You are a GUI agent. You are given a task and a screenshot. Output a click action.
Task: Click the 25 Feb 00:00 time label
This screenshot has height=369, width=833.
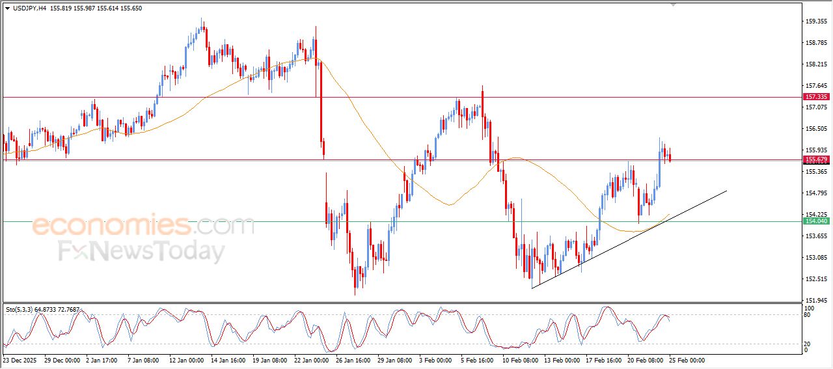click(686, 360)
